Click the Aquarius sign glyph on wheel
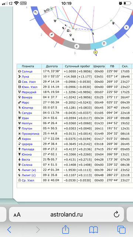Viewport: 133px width, 237px height. tap(104, 44)
